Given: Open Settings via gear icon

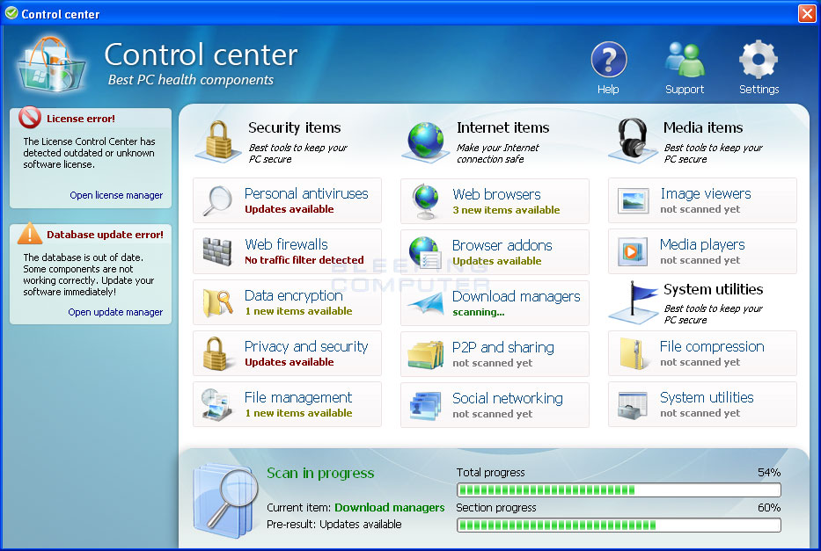Looking at the screenshot, I should [x=759, y=60].
